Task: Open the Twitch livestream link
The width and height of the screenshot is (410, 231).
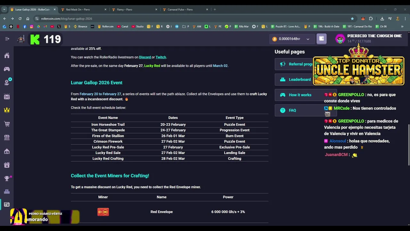Action: [x=161, y=57]
